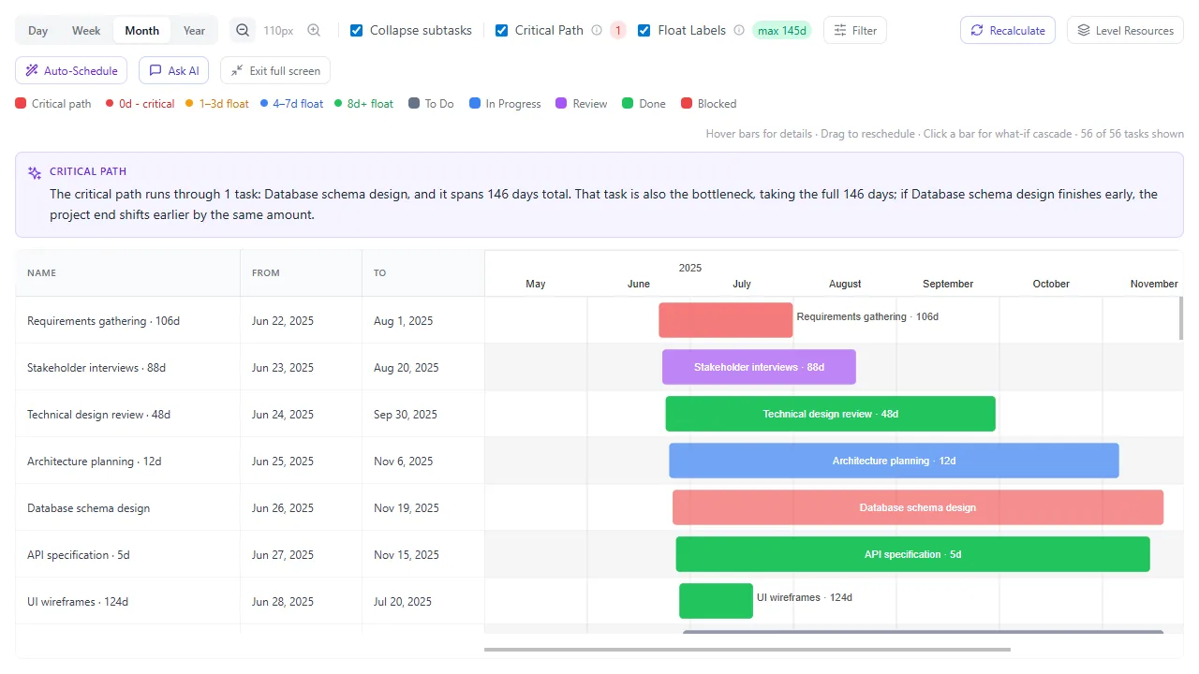The height and width of the screenshot is (674, 1199).
Task: Switch to Week view
Action: click(x=86, y=30)
